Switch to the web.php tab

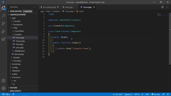[69, 7]
